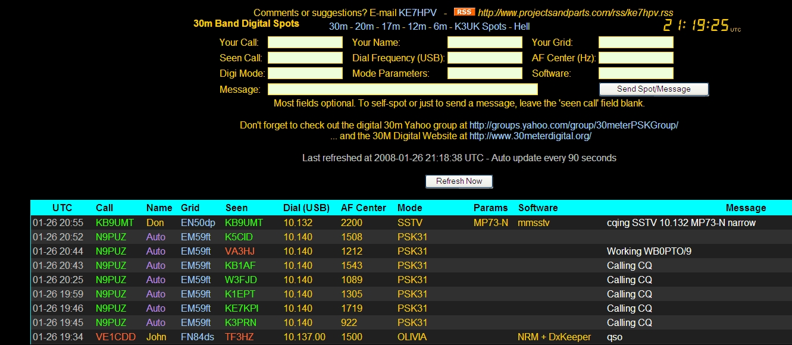The width and height of the screenshot is (792, 345).
Task: Click the long Message input field
Action: (x=402, y=89)
